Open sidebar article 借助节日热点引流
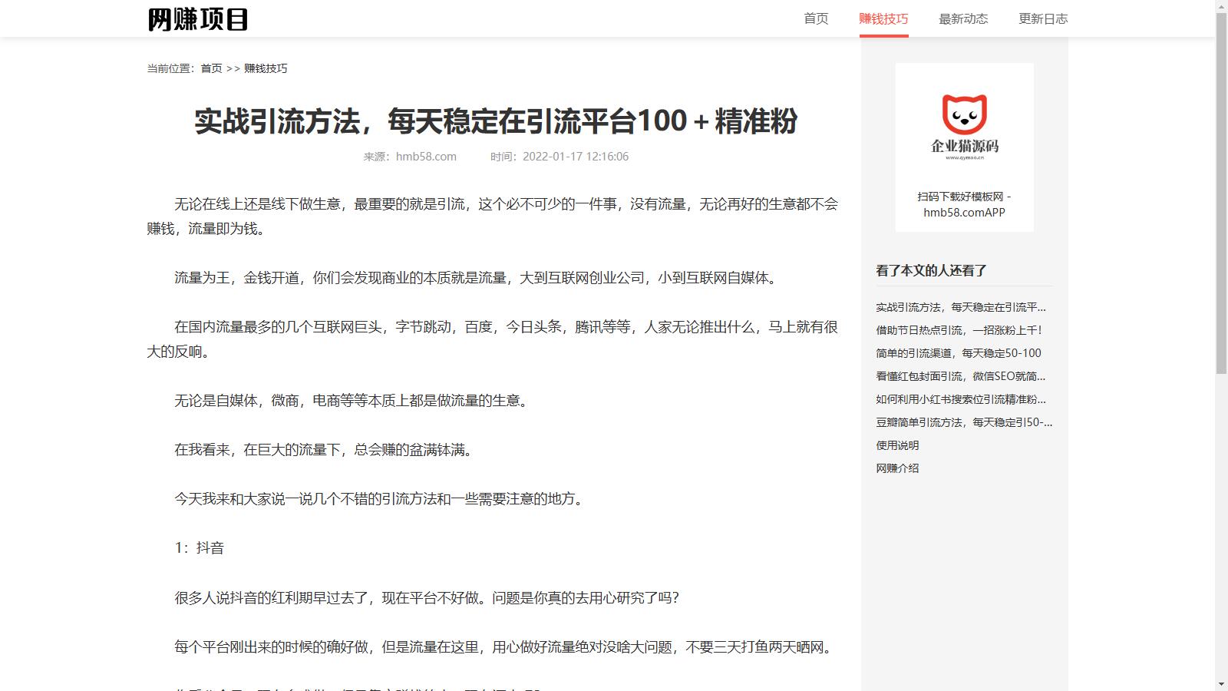 959,330
